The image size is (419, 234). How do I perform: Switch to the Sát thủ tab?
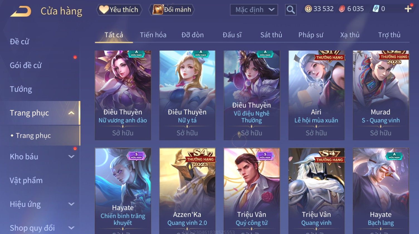tap(271, 35)
